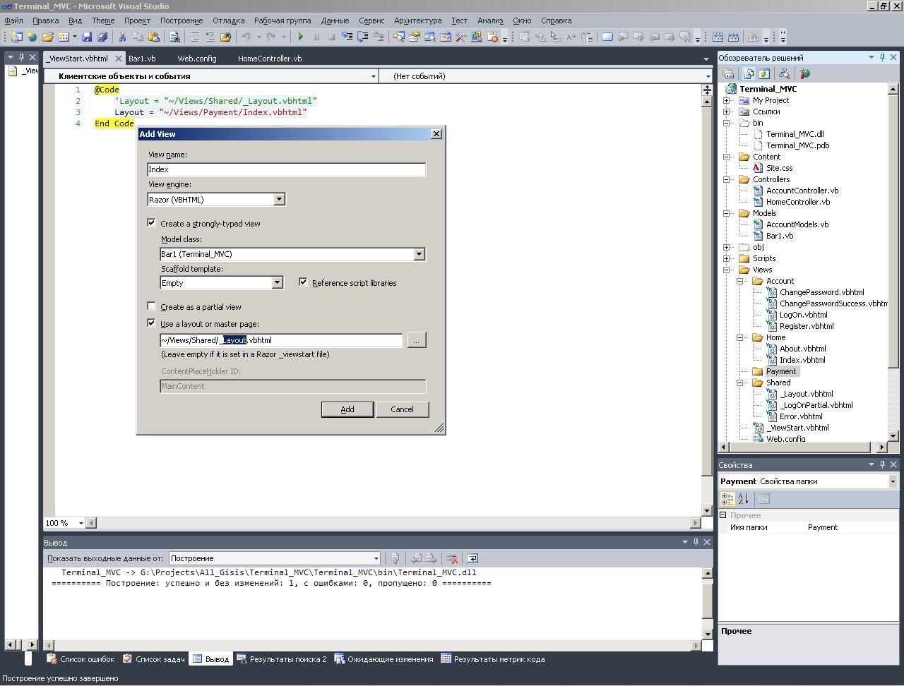Click Alphabetical sort icon in Properties panel
The width and height of the screenshot is (904, 686).
[x=744, y=499]
